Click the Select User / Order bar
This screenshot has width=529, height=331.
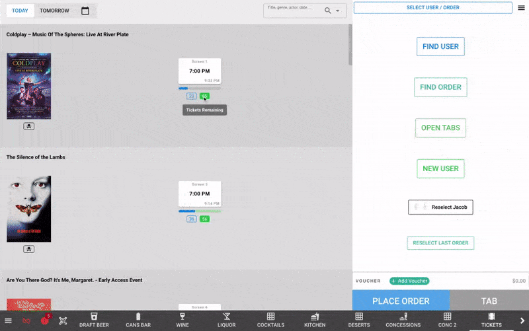(x=433, y=7)
